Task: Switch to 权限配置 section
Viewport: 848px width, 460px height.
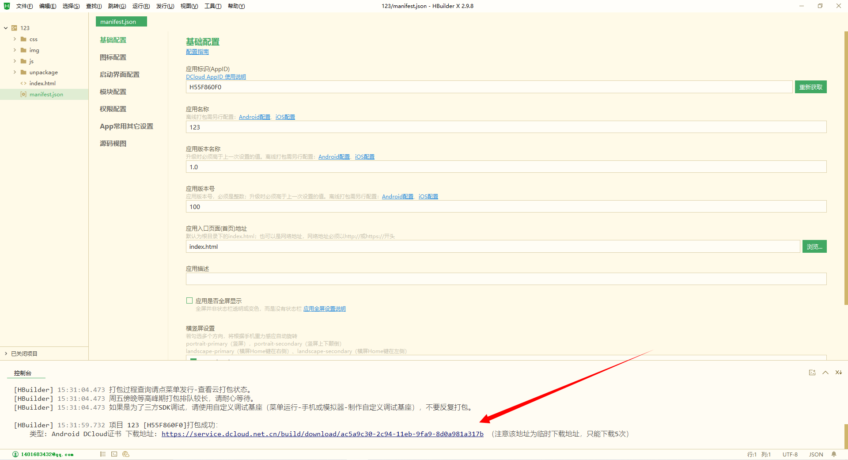Action: click(x=113, y=109)
